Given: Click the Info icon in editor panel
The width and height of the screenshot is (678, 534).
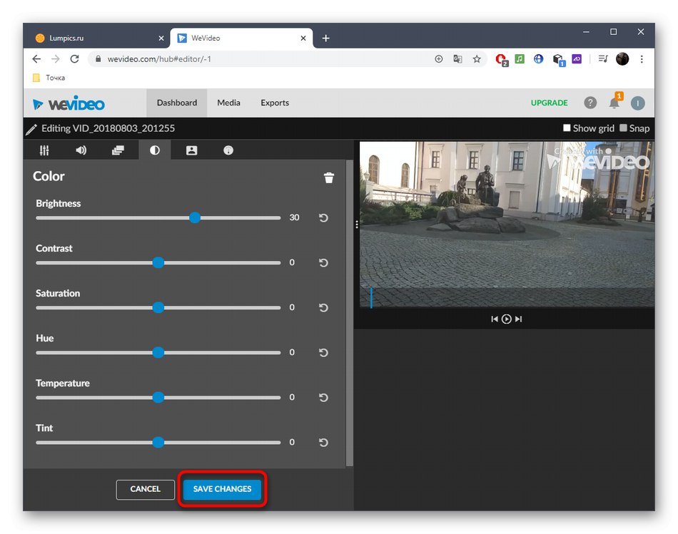Looking at the screenshot, I should 227,150.
